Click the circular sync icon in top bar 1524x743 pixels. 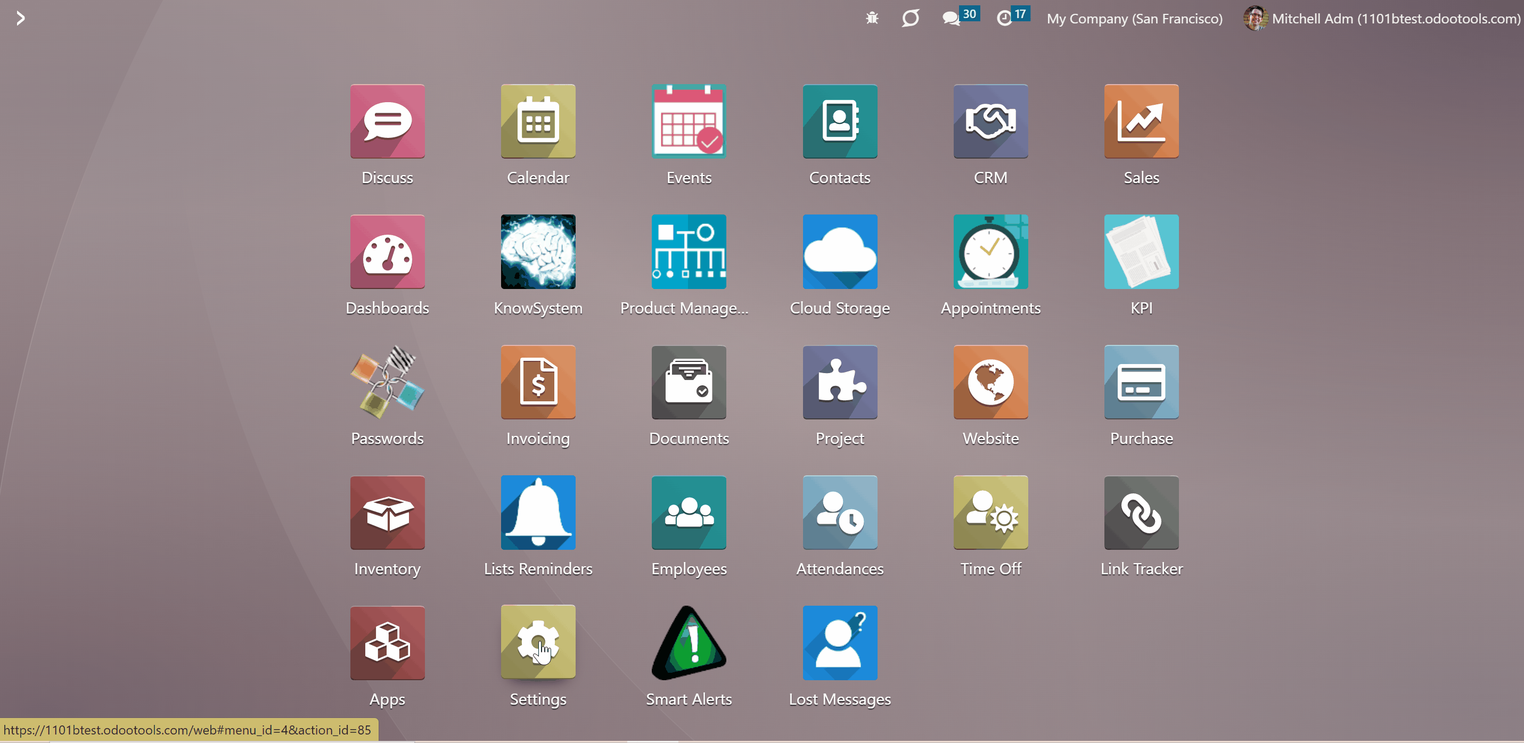click(911, 18)
